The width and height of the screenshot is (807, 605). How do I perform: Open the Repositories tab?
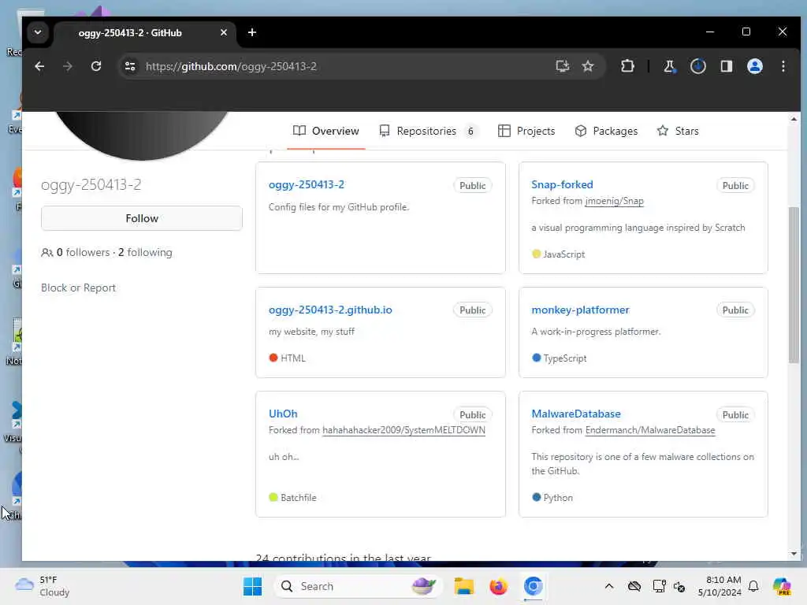click(x=428, y=132)
